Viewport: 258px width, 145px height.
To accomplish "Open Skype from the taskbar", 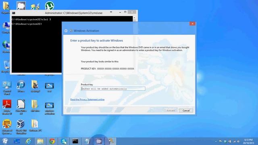I will (64, 141).
